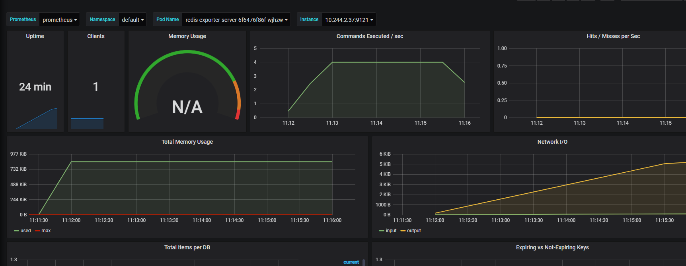Click 11:14:00 tick on Network I/O axis
The width and height of the screenshot is (686, 266).
coord(566,220)
